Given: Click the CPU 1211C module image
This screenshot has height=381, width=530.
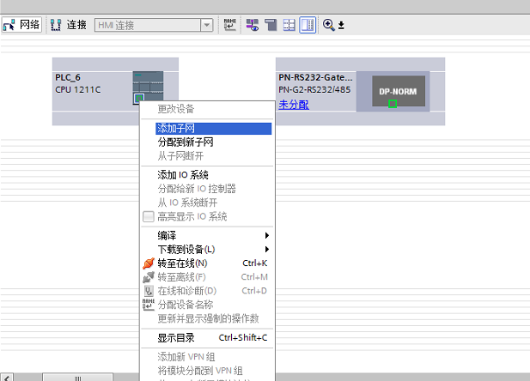Looking at the screenshot, I should point(148,88).
